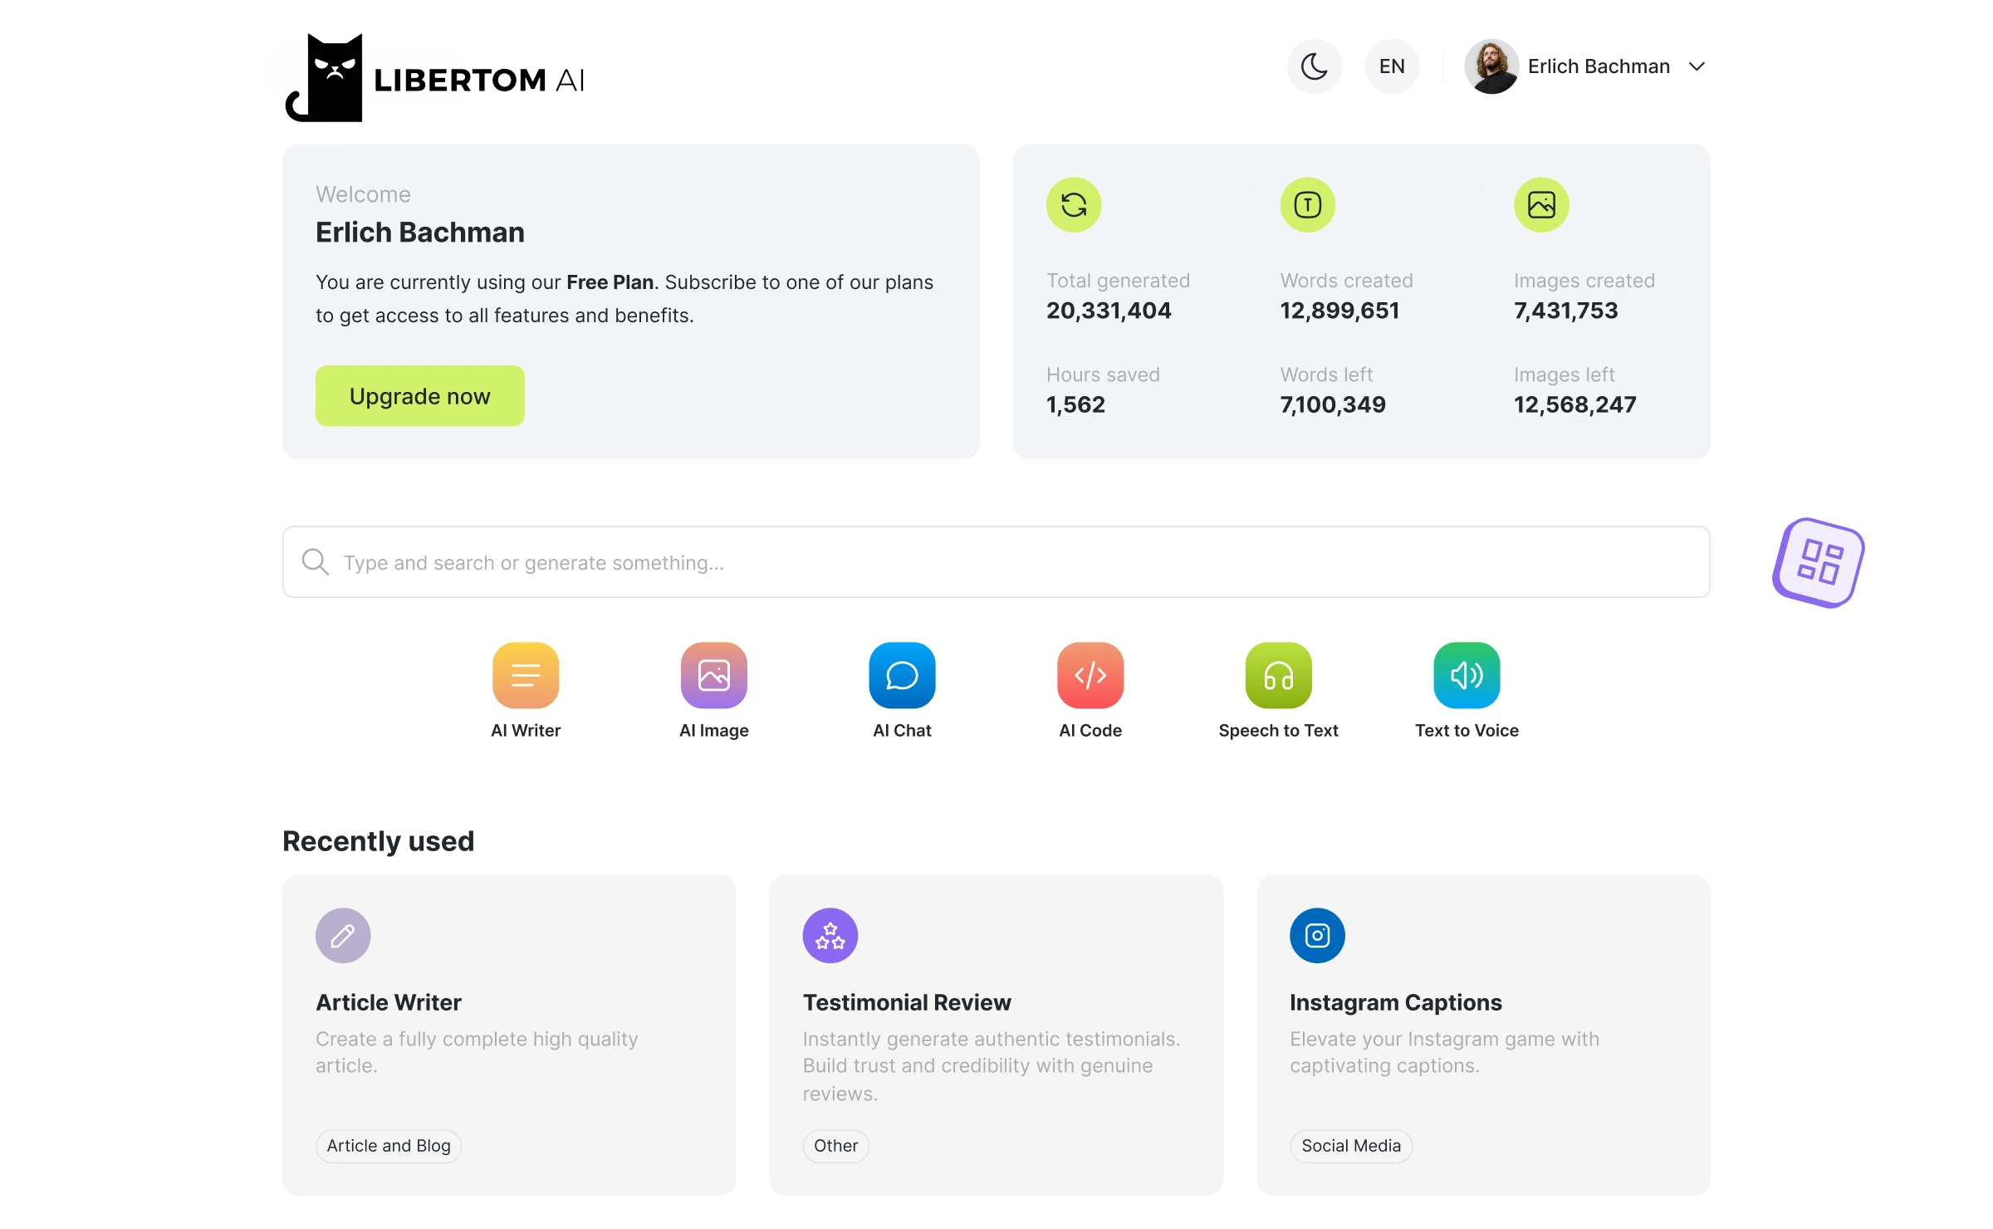
Task: Open the Other category label
Action: [x=835, y=1145]
